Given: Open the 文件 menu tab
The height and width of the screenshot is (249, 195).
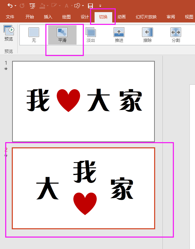Looking at the screenshot, I should pyautogui.click(x=10, y=17).
